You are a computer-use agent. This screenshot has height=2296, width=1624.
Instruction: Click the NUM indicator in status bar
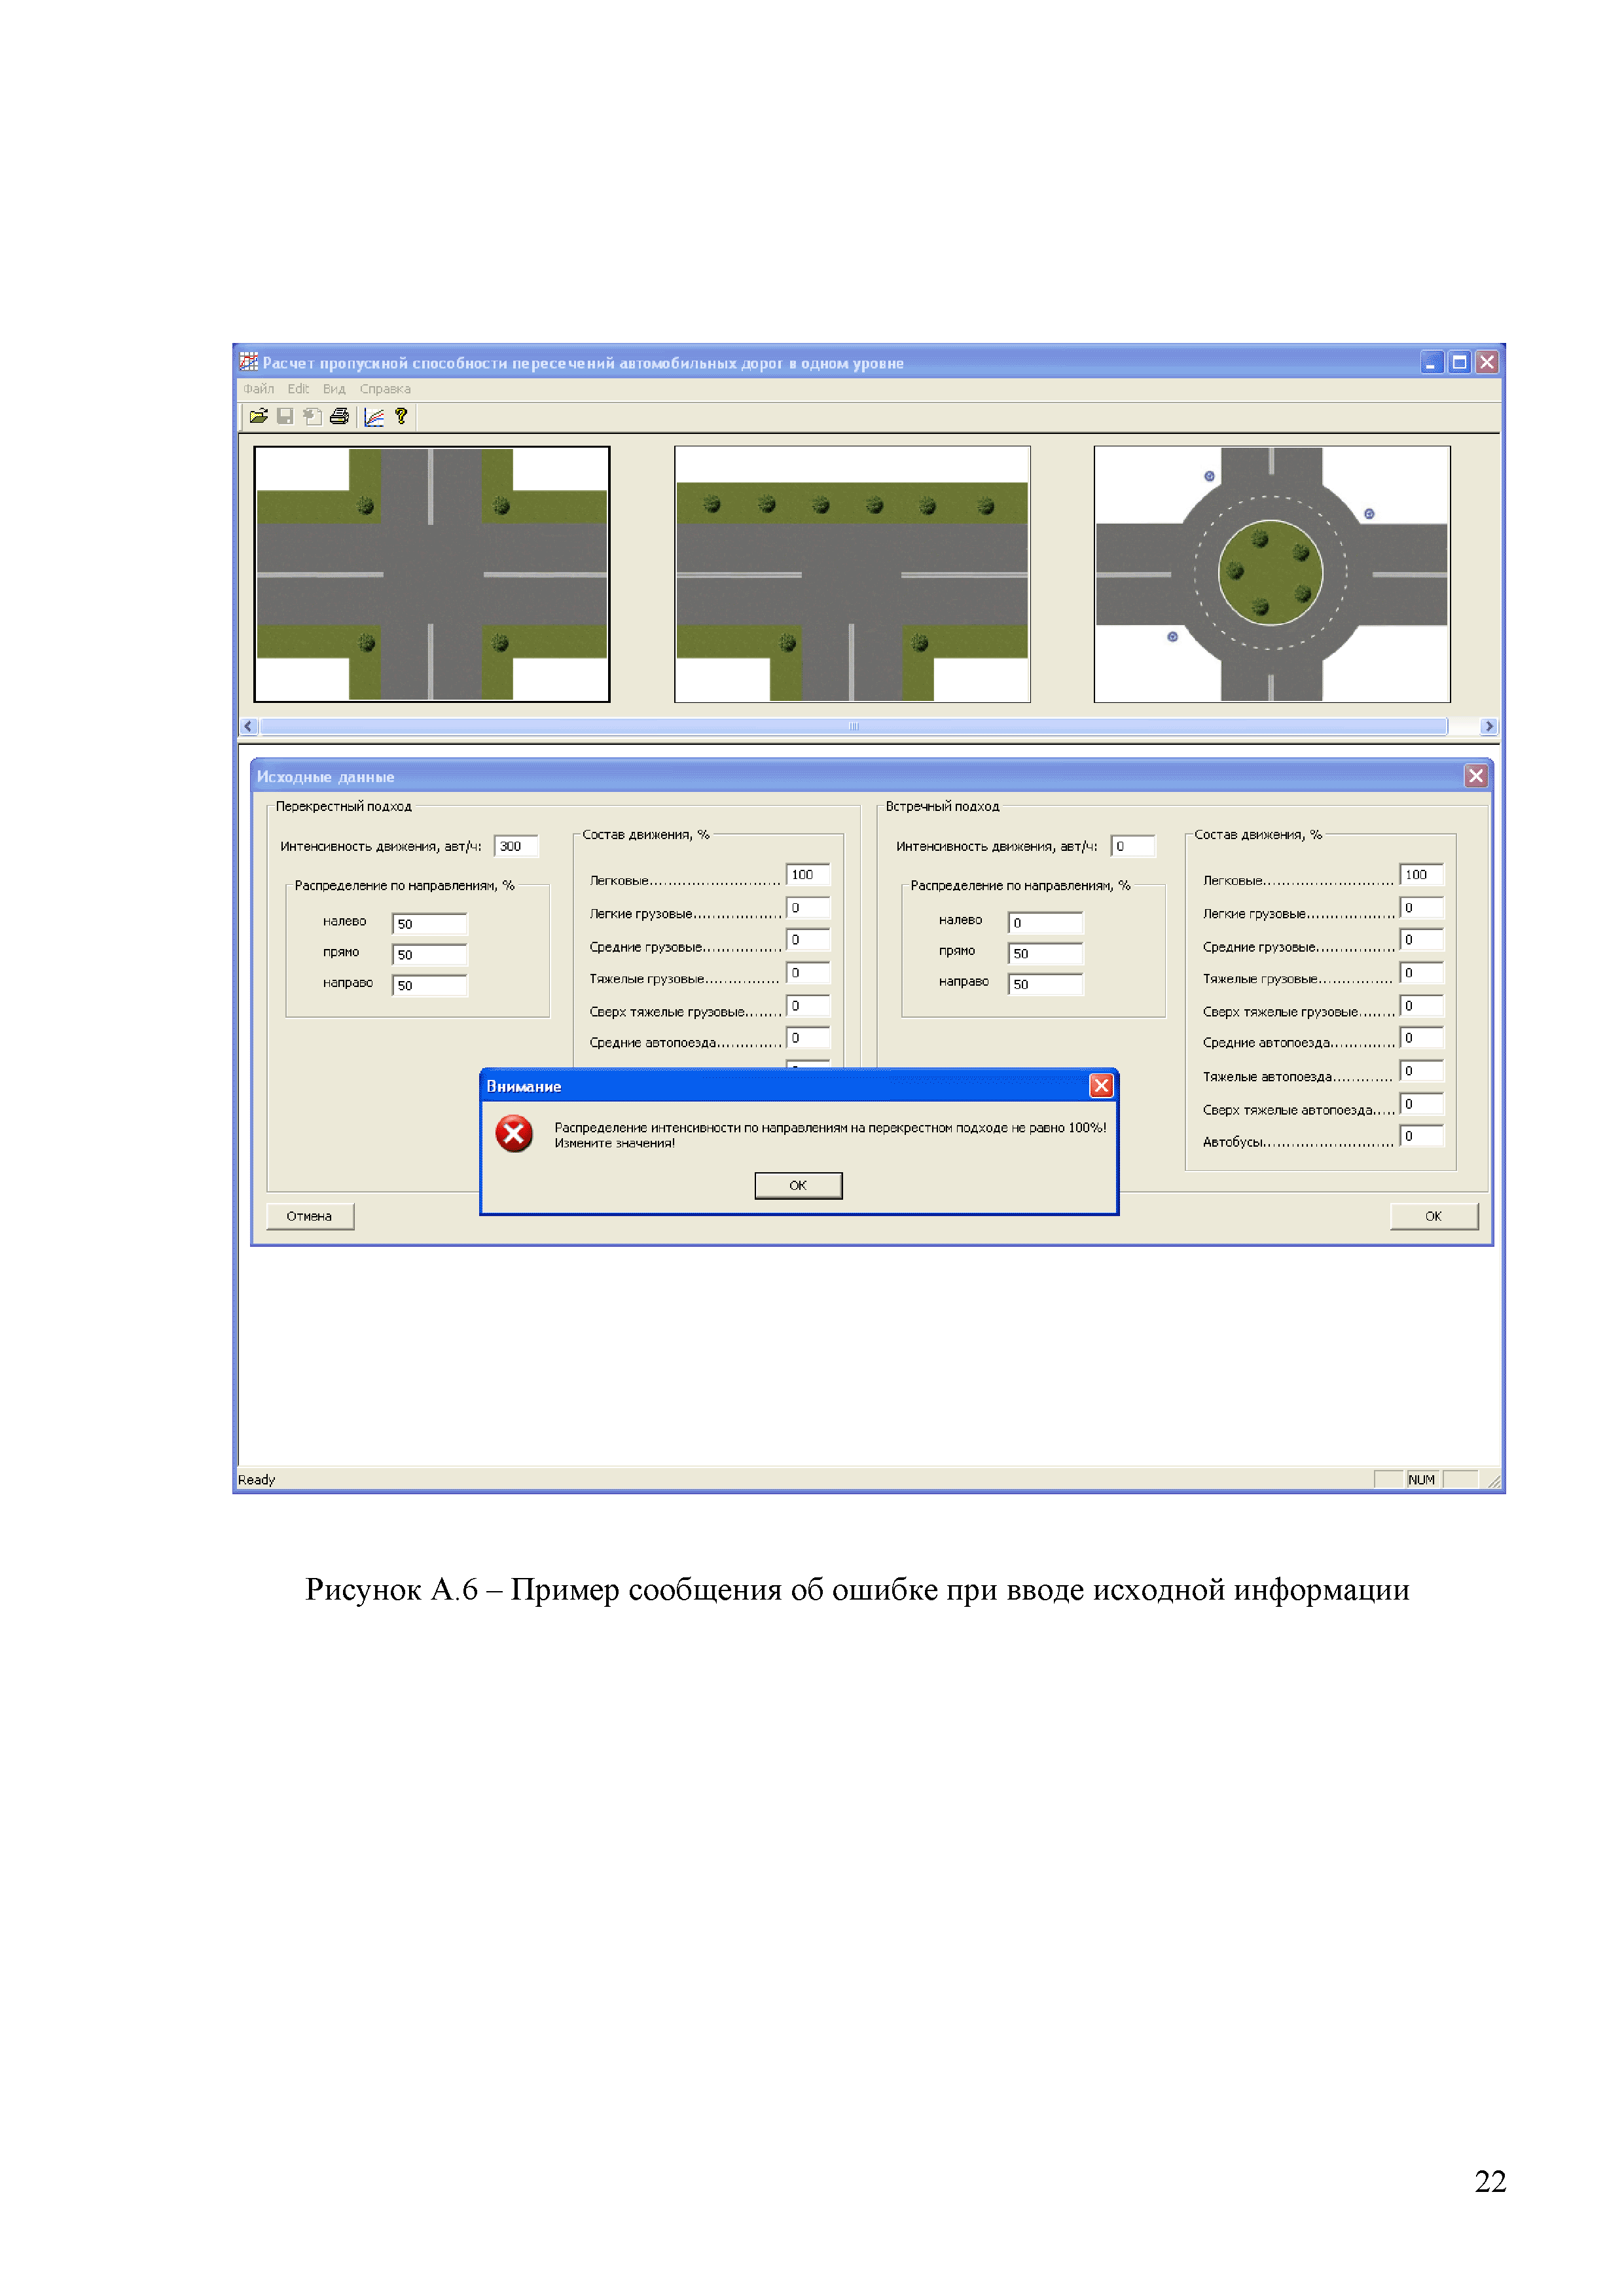click(1421, 1480)
